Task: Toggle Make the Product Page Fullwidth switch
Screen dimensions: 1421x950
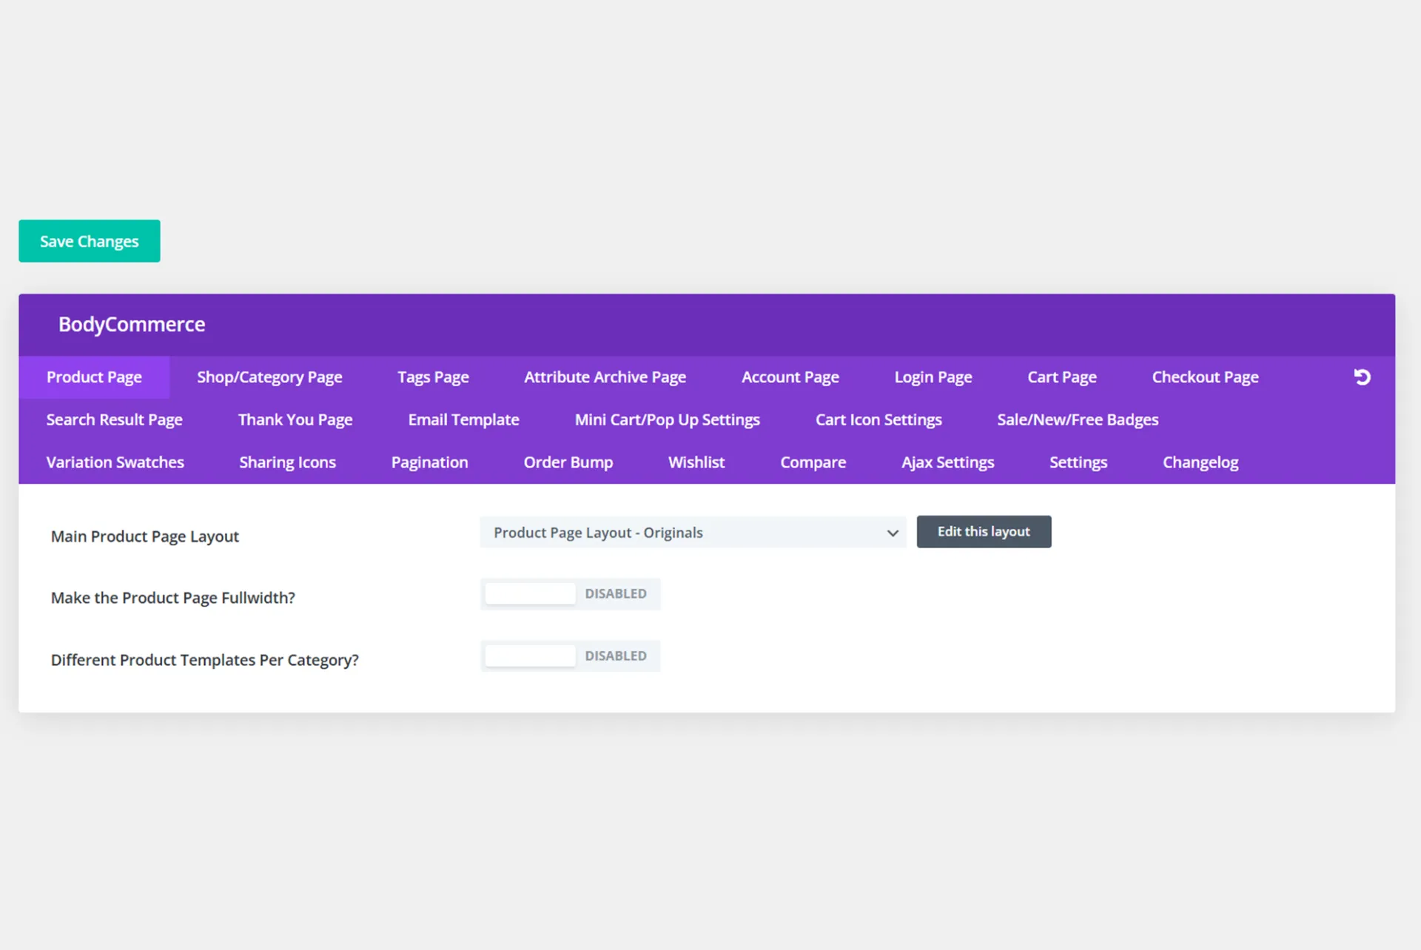Action: point(570,594)
